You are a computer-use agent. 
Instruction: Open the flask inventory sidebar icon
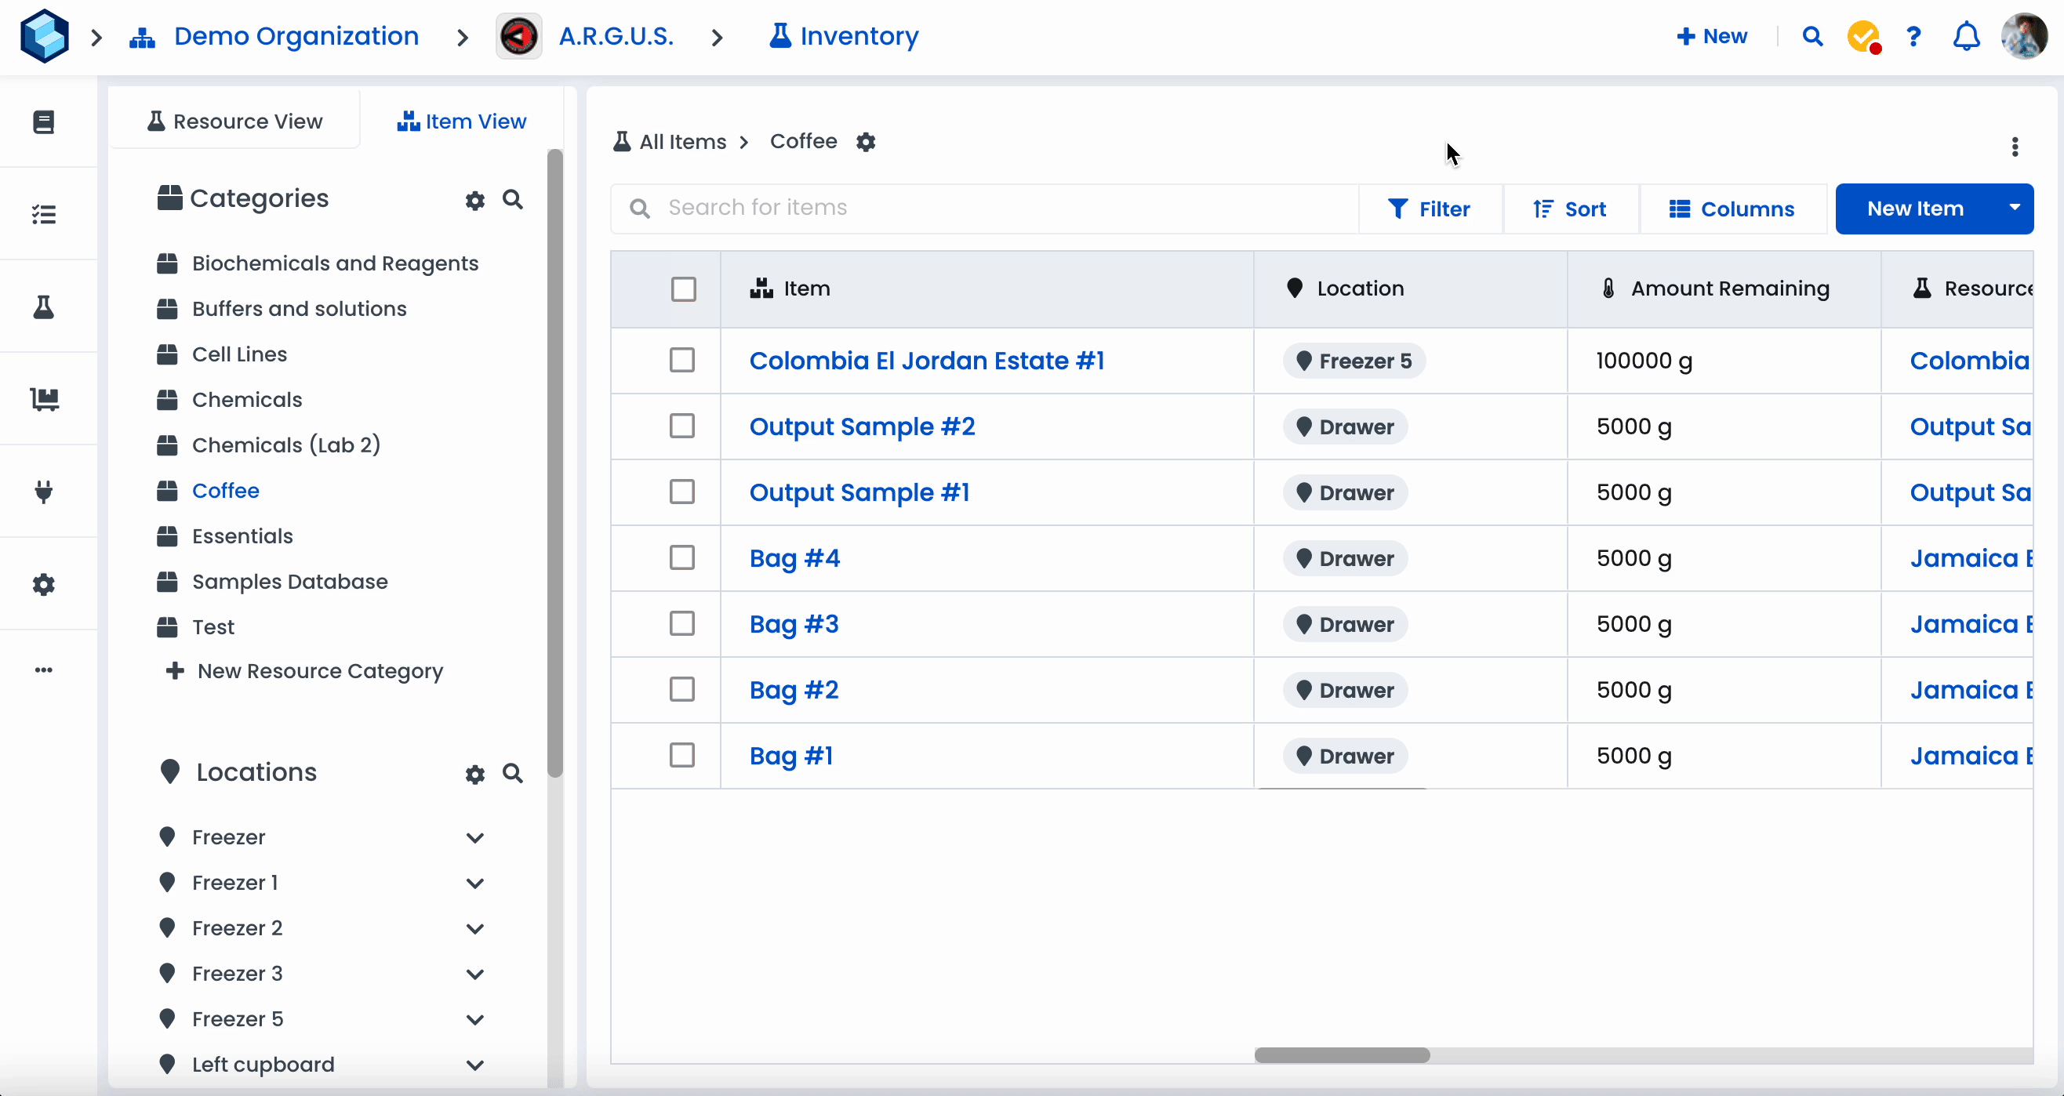[44, 307]
